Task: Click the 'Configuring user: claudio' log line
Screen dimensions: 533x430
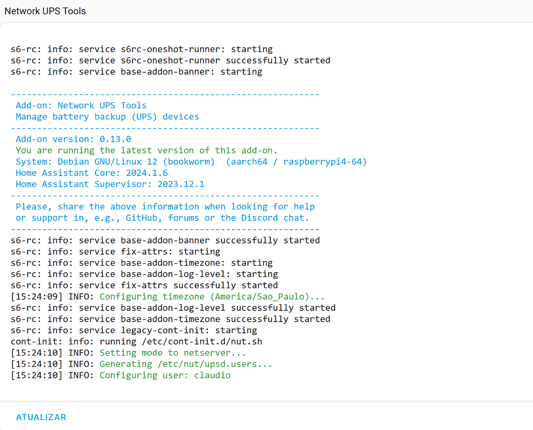Action: [x=121, y=375]
